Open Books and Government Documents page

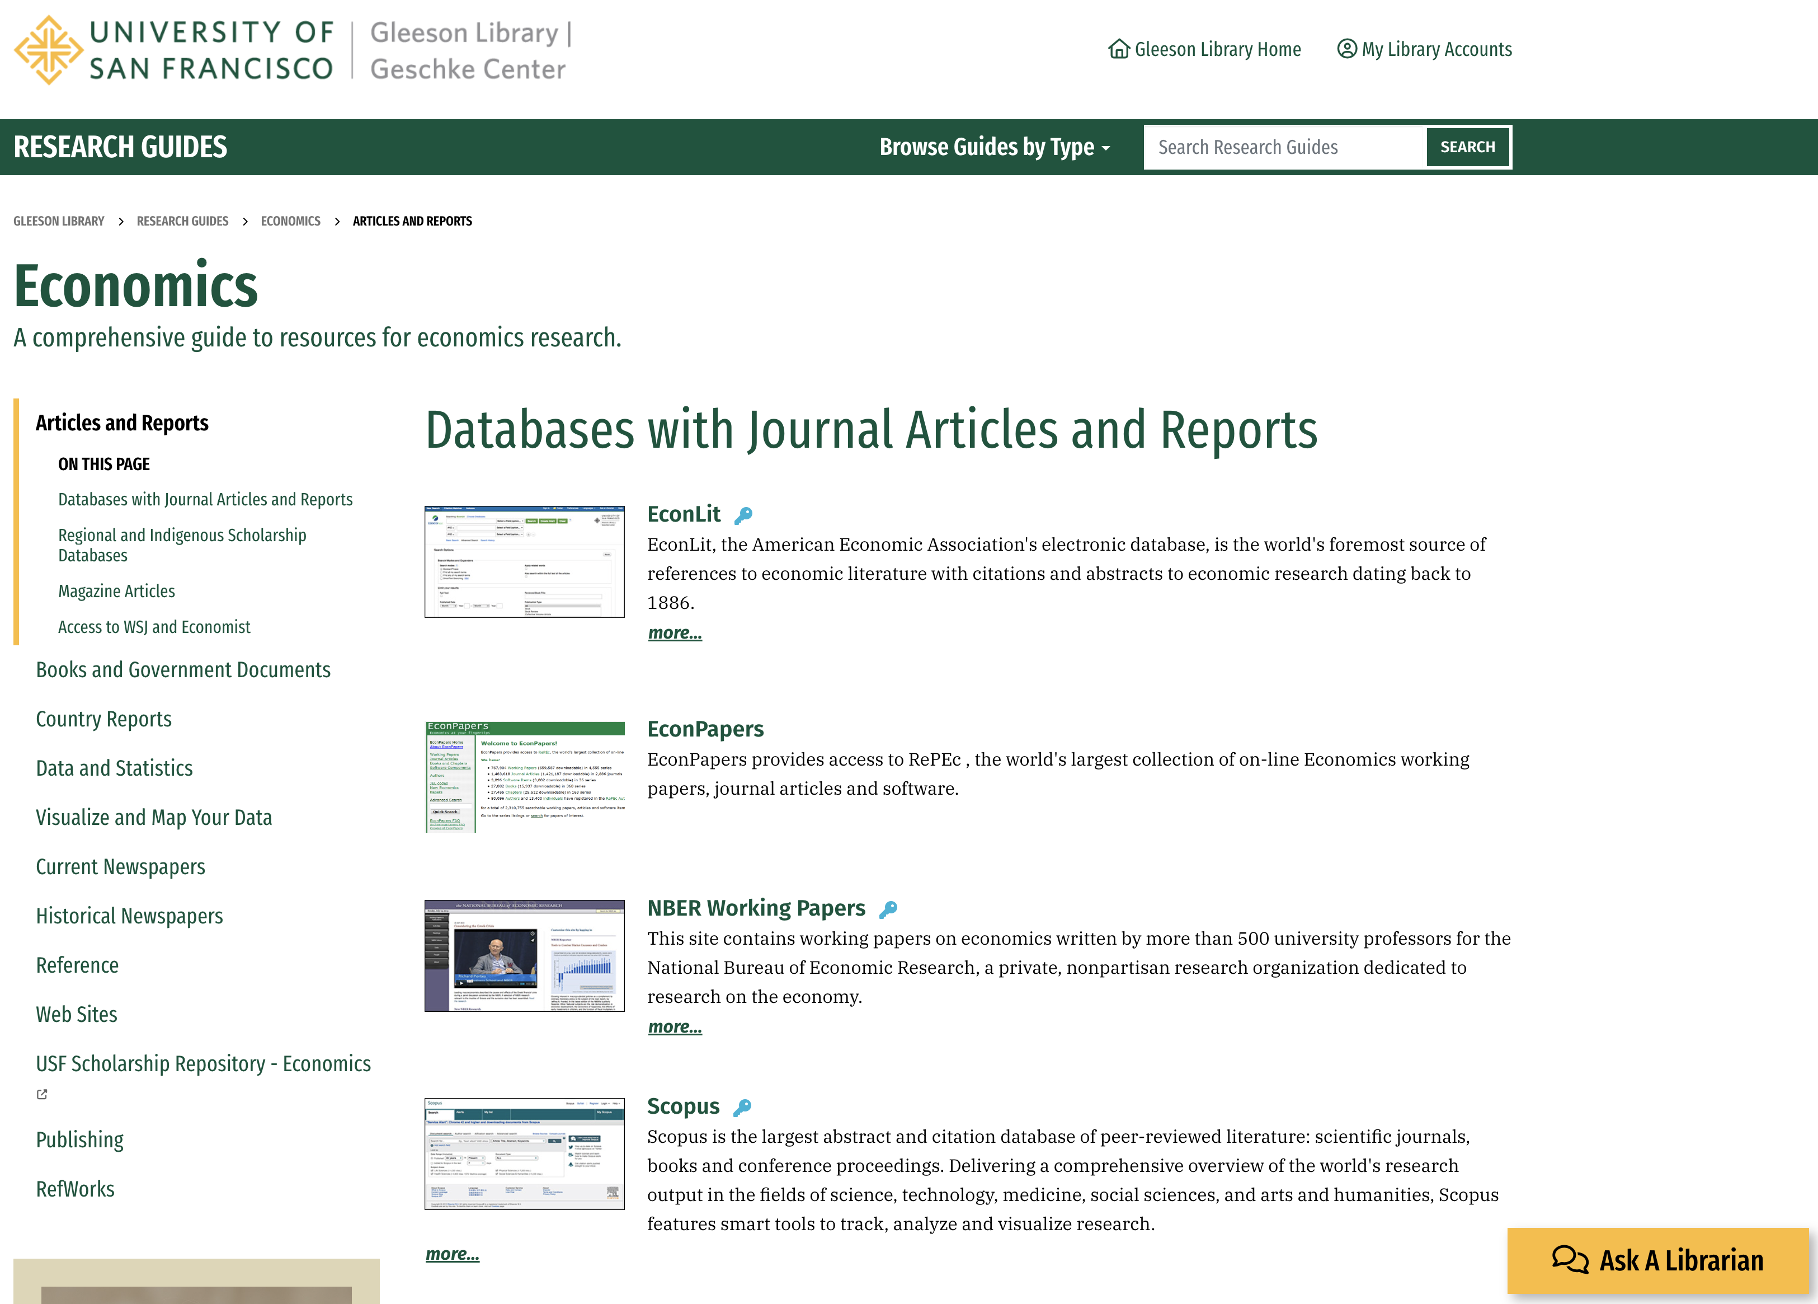point(183,670)
